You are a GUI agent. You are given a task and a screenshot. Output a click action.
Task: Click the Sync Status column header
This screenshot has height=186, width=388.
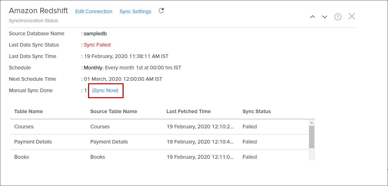pos(257,111)
